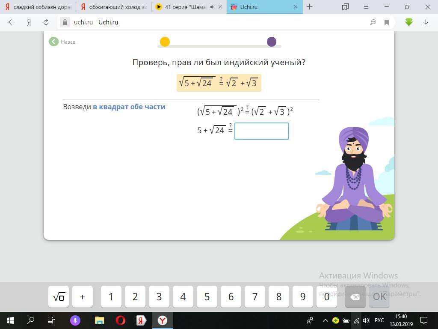This screenshot has width=438, height=329.
Task: Tap digit 1 on the on-screen keypad
Action: [111, 296]
